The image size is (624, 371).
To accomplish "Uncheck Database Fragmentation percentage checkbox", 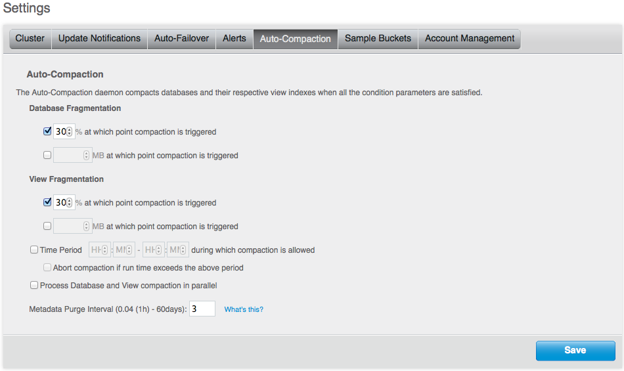I will click(47, 131).
